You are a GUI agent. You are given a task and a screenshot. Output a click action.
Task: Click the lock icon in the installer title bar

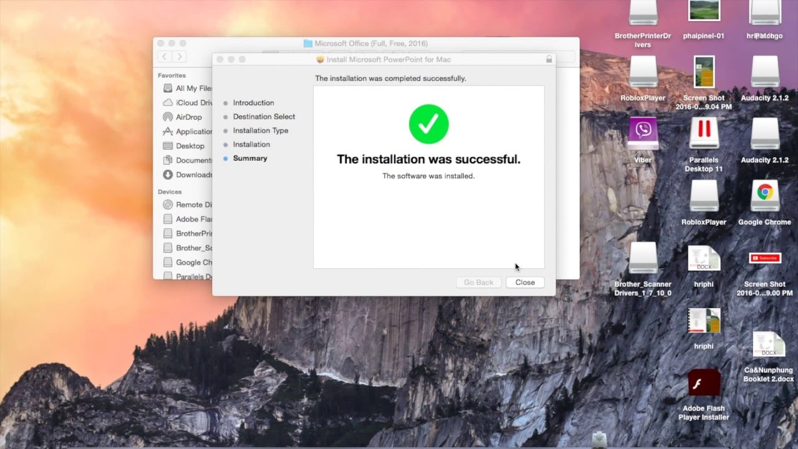tap(549, 59)
